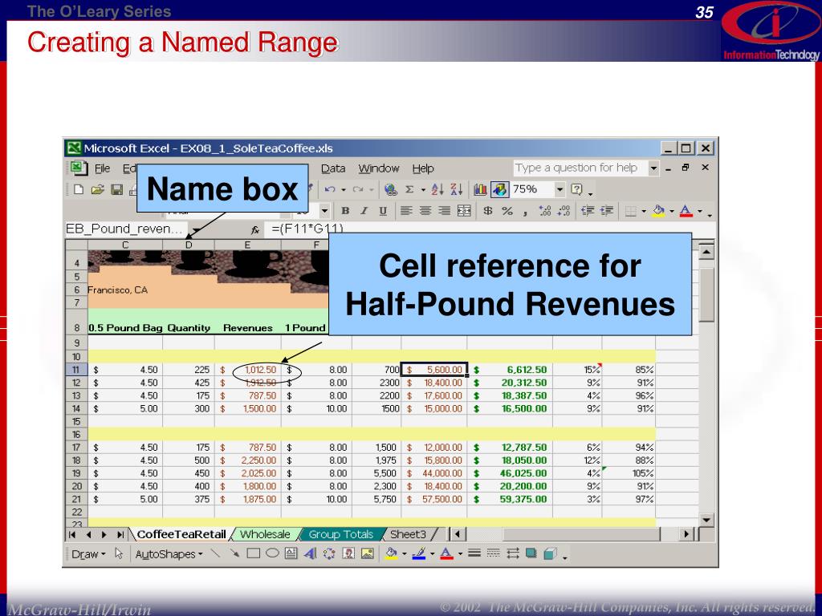Image resolution: width=822 pixels, height=616 pixels.
Task: Click the Type a question for help box
Action: point(576,168)
